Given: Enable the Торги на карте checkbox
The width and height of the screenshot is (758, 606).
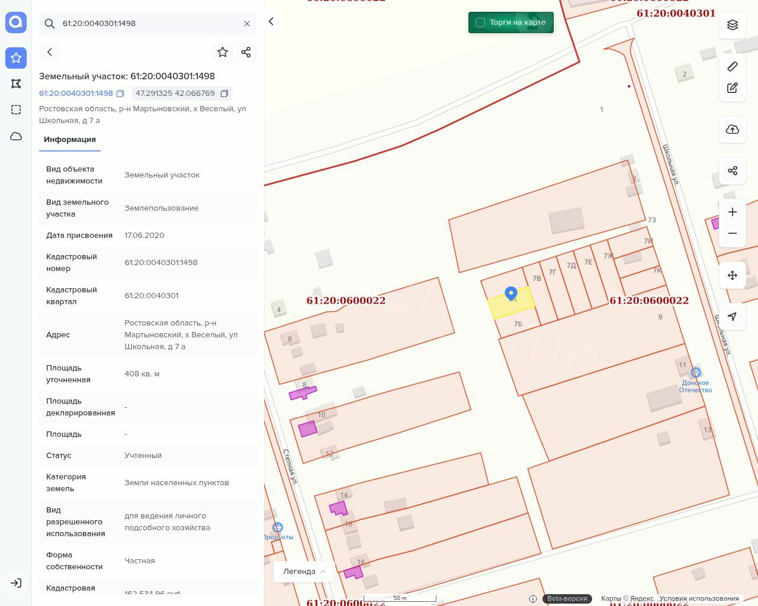Looking at the screenshot, I should coord(480,22).
